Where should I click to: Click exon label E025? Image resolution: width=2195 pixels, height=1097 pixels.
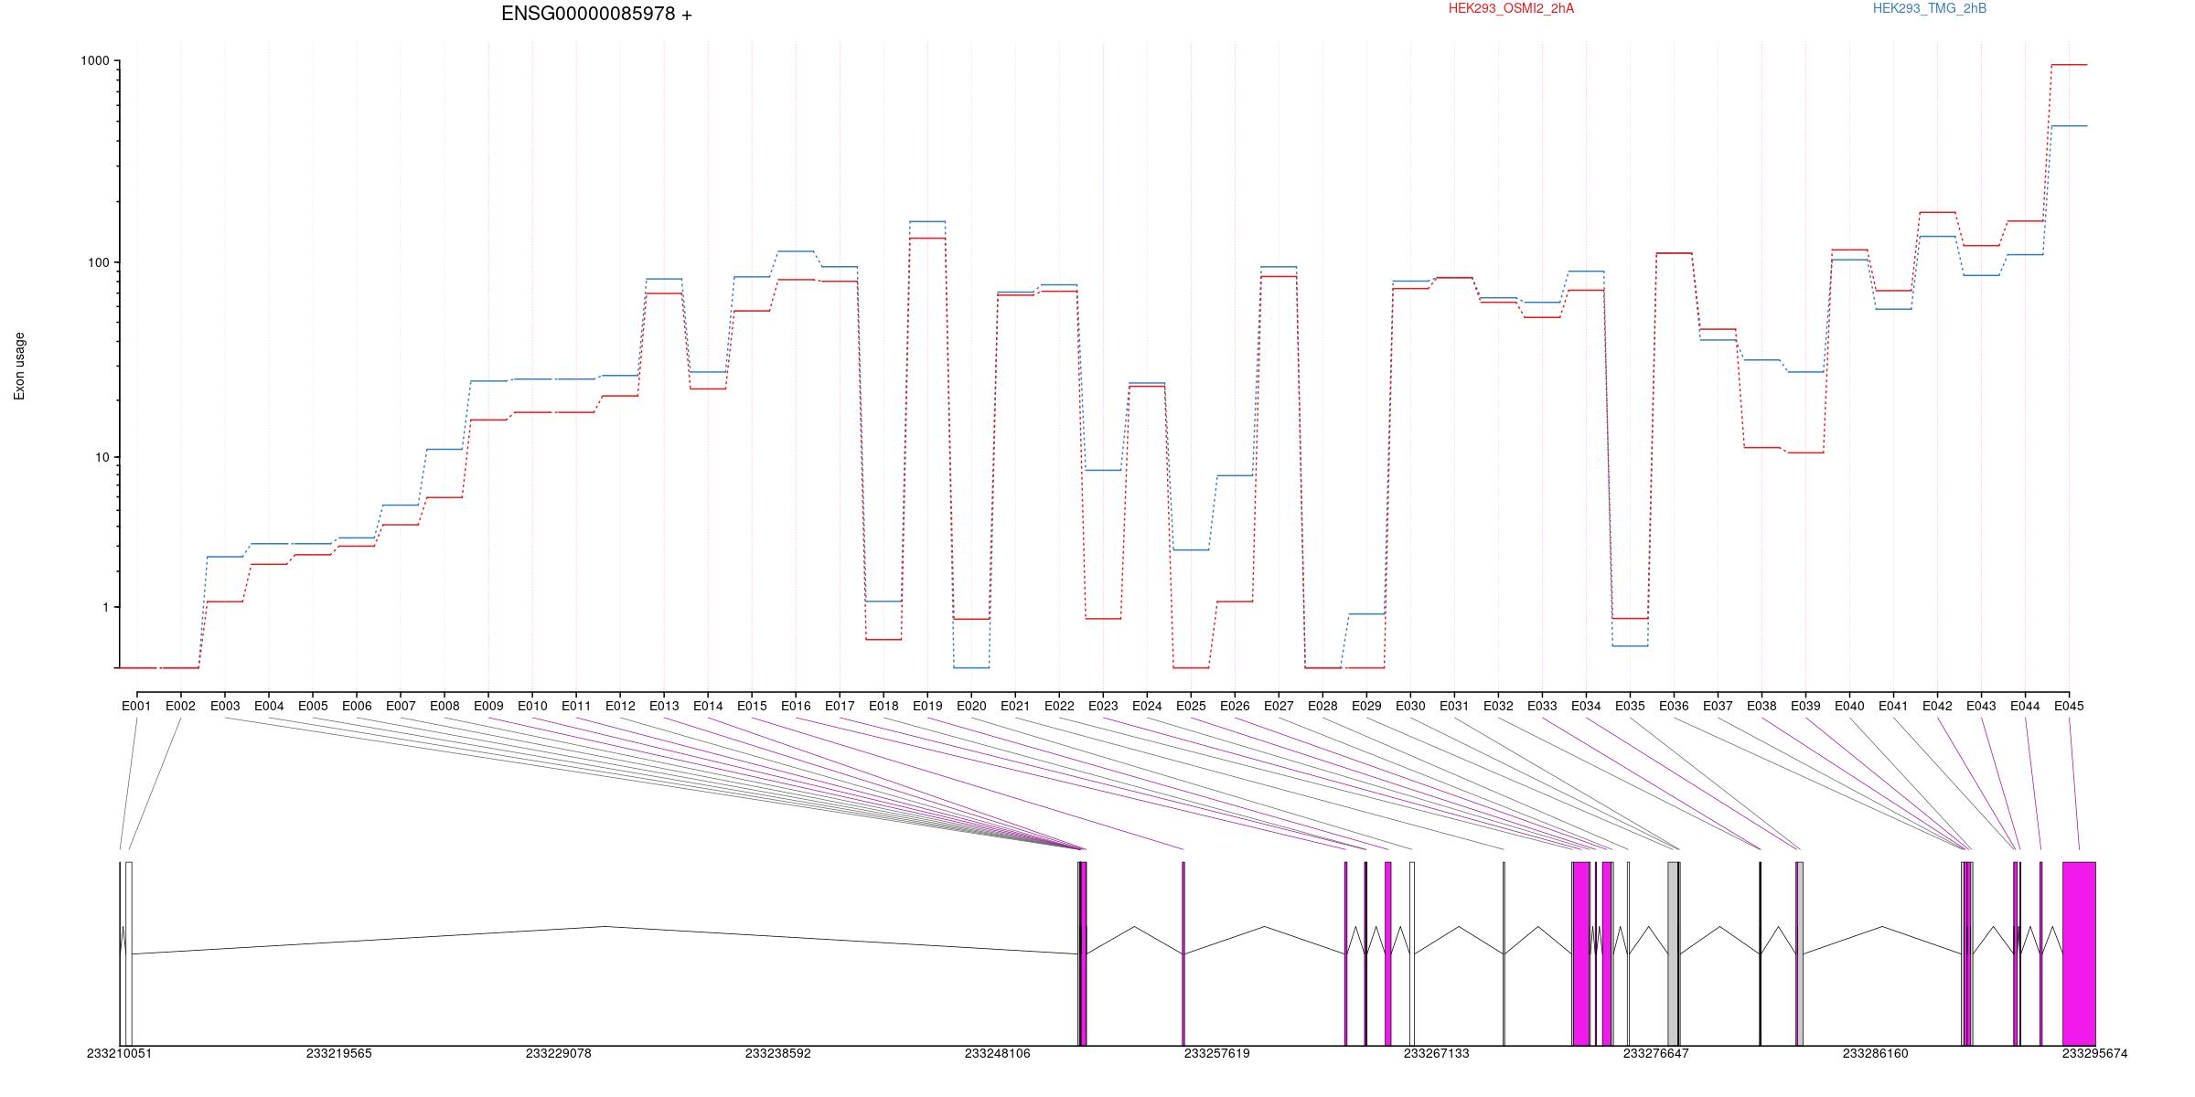pos(1191,706)
